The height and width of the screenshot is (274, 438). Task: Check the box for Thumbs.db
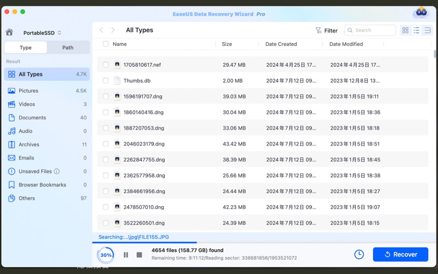click(x=106, y=81)
